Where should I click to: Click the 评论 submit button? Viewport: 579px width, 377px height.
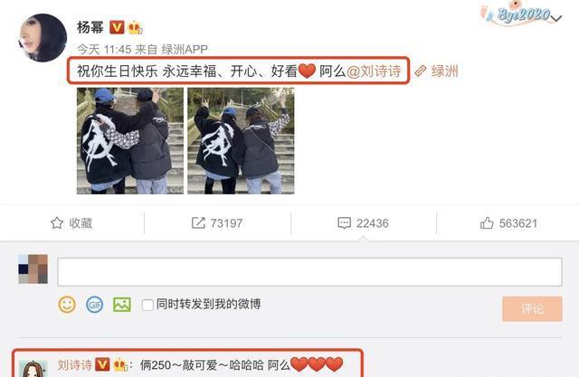[532, 308]
